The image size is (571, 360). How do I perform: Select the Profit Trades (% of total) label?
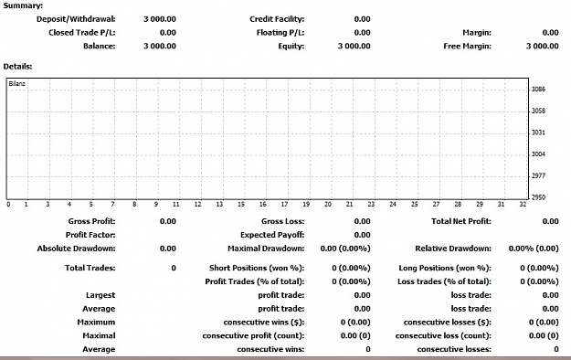coord(255,281)
